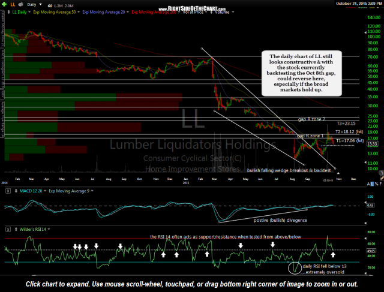Click the RSI pane move handle
The image size is (384, 292).
[16, 229]
